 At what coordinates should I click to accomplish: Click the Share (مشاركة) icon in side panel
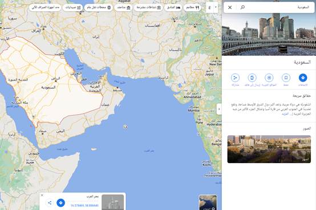coord(235,78)
